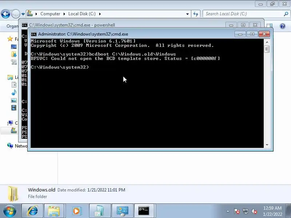Image resolution: width=291 pixels, height=218 pixels.
Task: Click the drive icon in address bar
Action: 30,13
